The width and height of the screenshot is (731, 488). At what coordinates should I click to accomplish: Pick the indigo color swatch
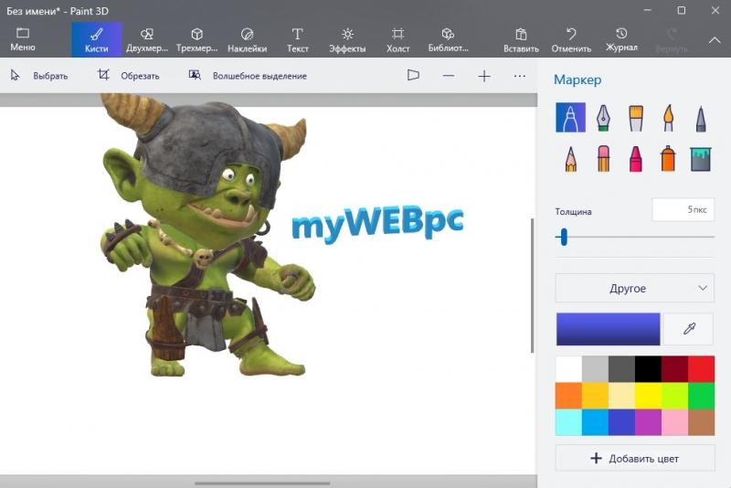pyautogui.click(x=622, y=422)
